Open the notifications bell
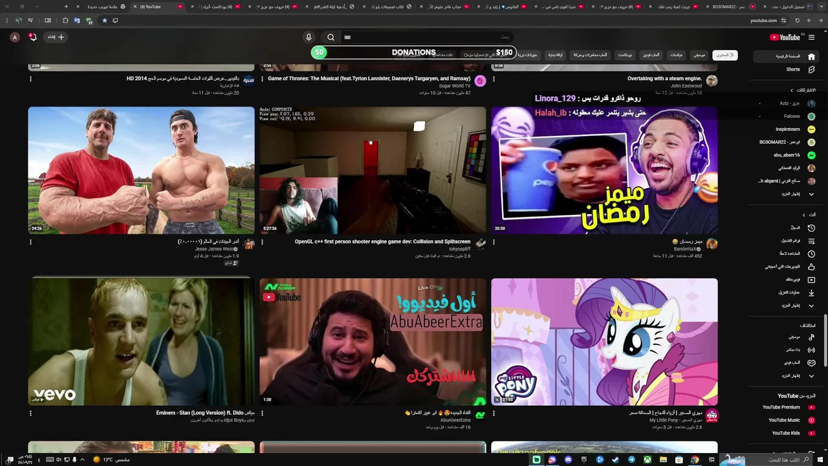 (x=32, y=37)
